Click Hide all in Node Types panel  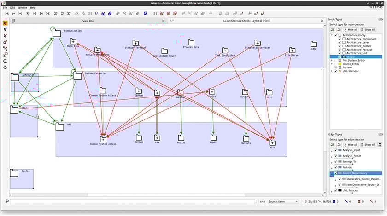tap(351, 29)
